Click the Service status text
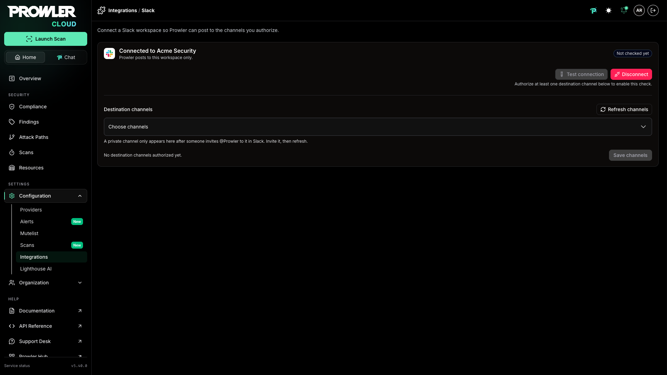 click(x=17, y=366)
